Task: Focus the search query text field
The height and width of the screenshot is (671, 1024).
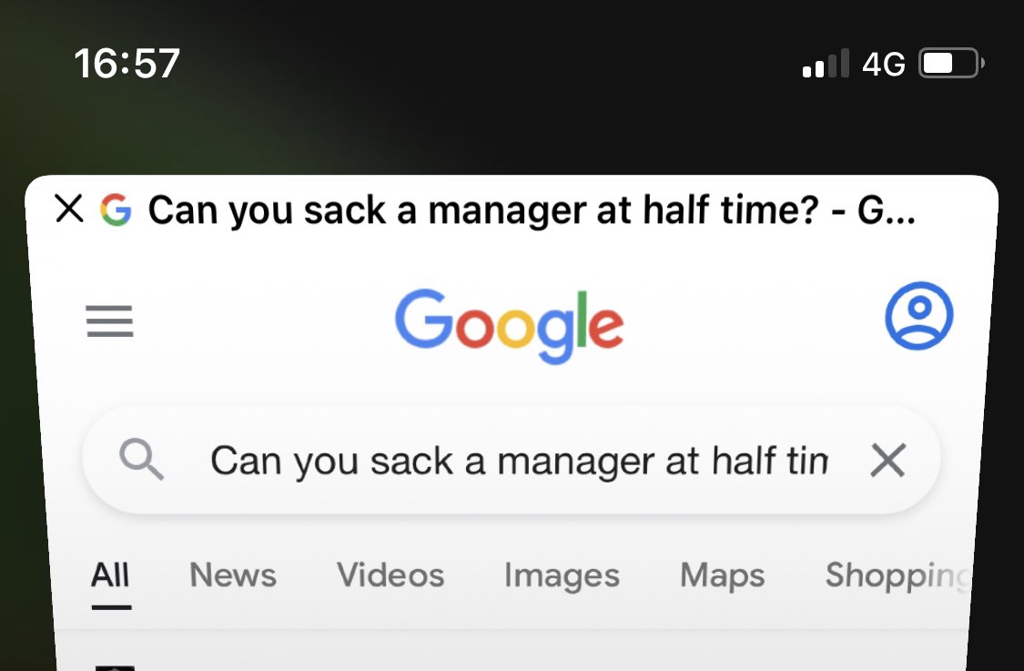Action: (x=519, y=461)
